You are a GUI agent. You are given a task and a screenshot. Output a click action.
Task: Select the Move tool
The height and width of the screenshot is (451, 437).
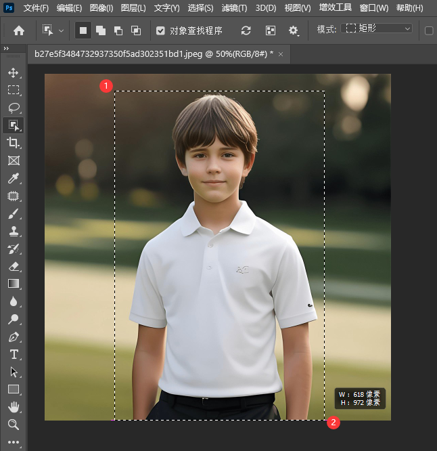point(13,72)
